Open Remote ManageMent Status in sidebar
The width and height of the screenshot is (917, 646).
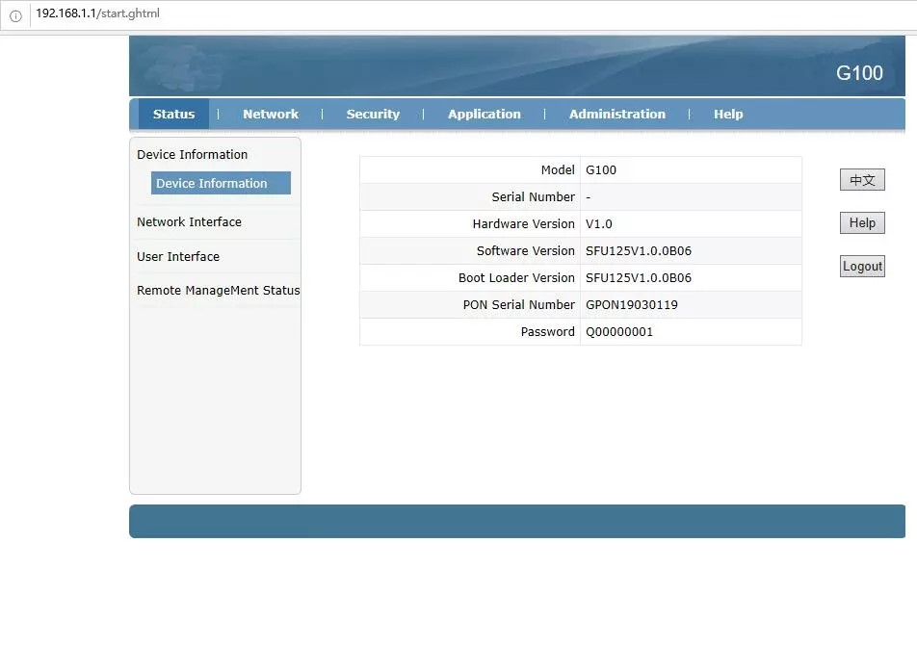[x=218, y=291]
